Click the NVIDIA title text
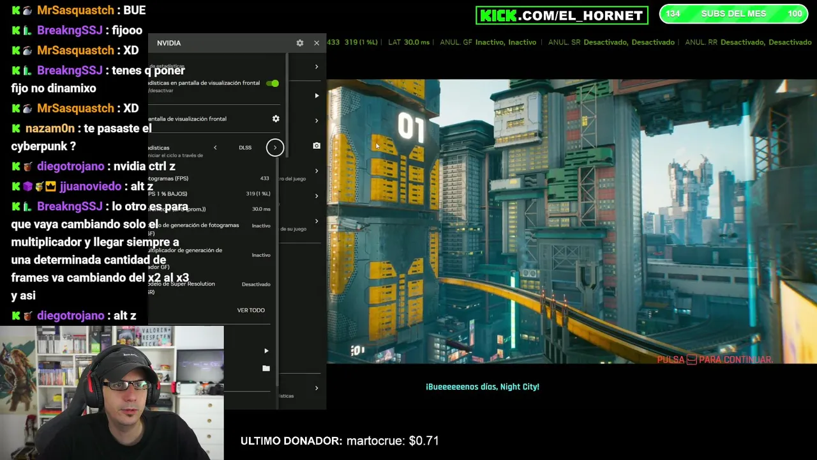 (x=169, y=43)
